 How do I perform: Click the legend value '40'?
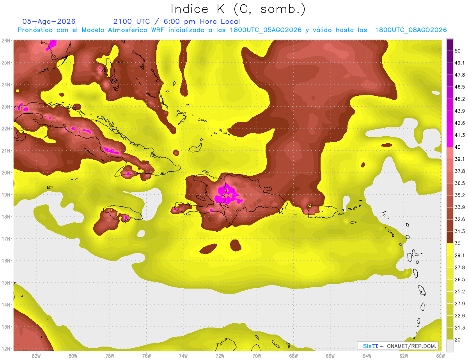(458, 147)
